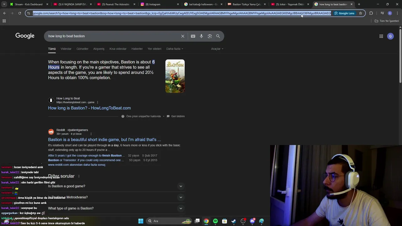Open options dots beside Diğer sorular heading
Viewport: 402px width, 226px height.
pyautogui.click(x=79, y=176)
